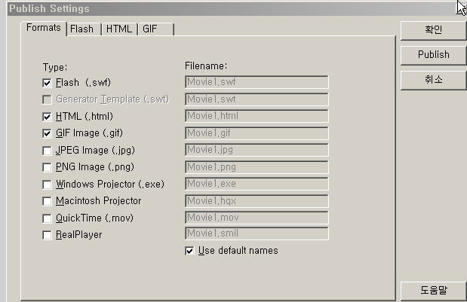Check the RealPlayer format option
The height and width of the screenshot is (302, 467).
[47, 235]
